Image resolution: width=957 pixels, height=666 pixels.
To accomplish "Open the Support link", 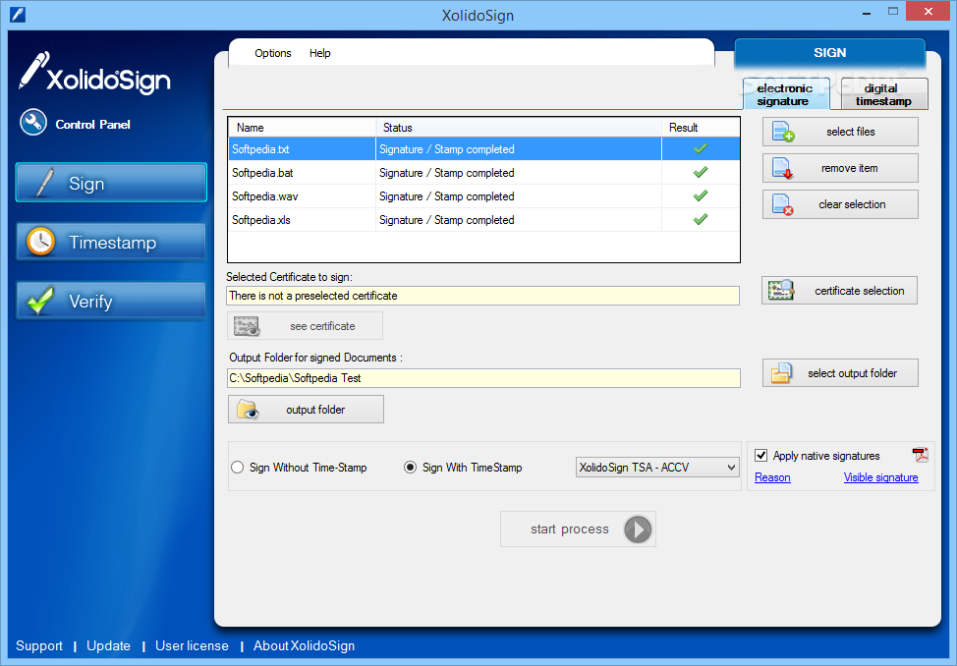I will (x=39, y=645).
